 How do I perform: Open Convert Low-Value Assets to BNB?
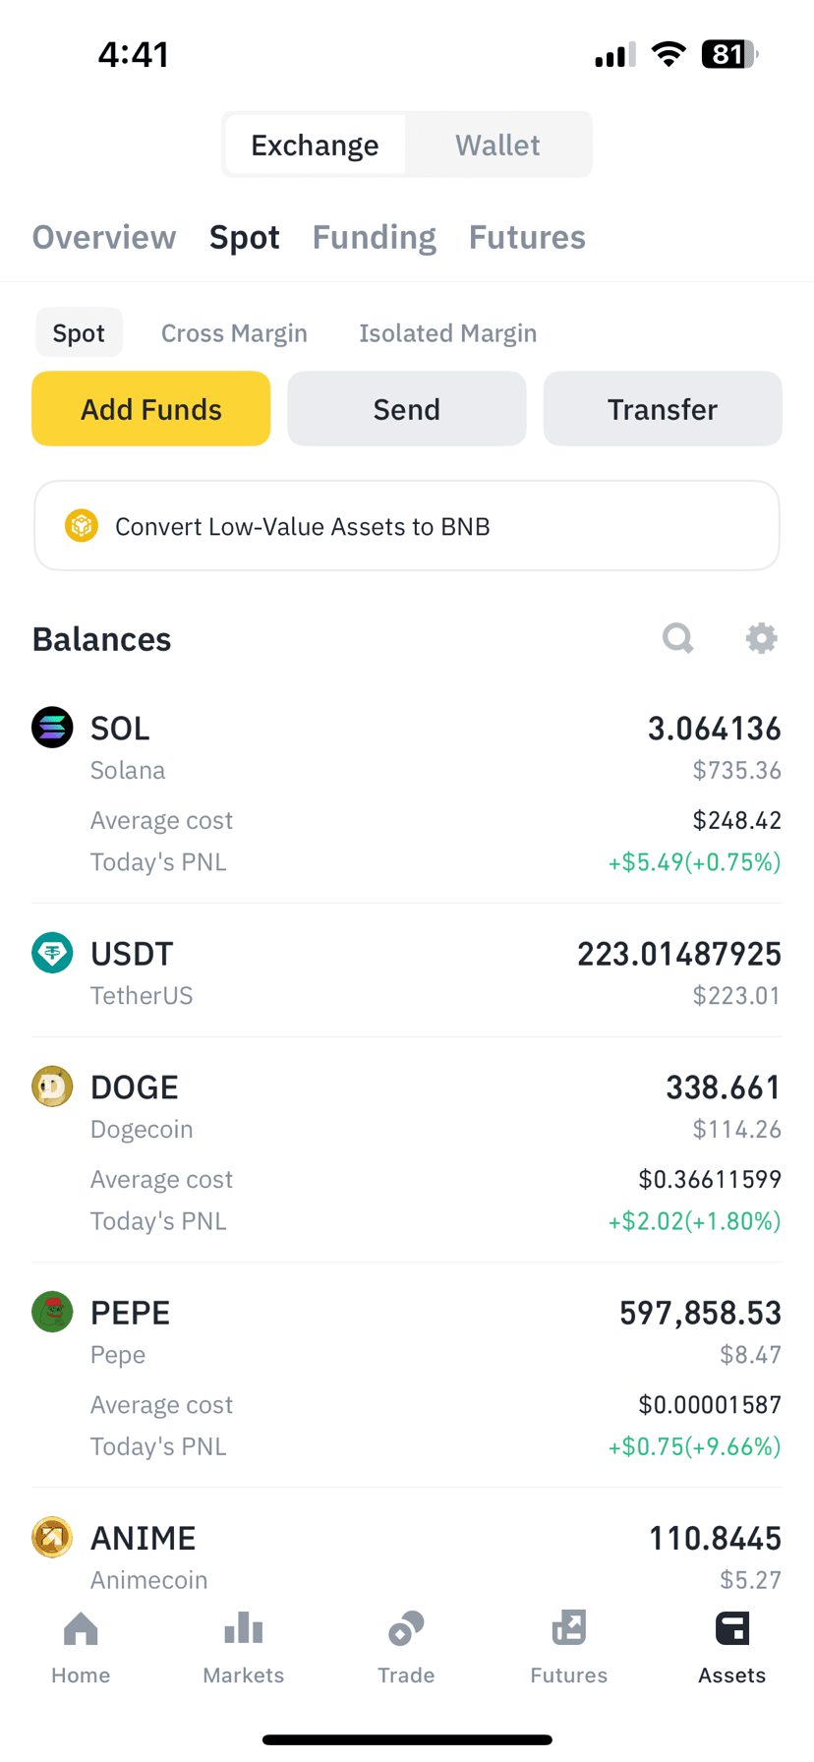pyautogui.click(x=407, y=526)
